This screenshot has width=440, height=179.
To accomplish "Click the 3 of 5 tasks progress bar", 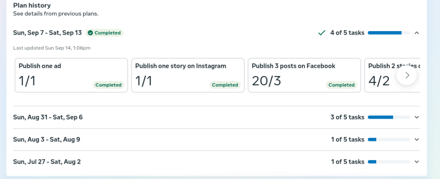I will point(389,117).
